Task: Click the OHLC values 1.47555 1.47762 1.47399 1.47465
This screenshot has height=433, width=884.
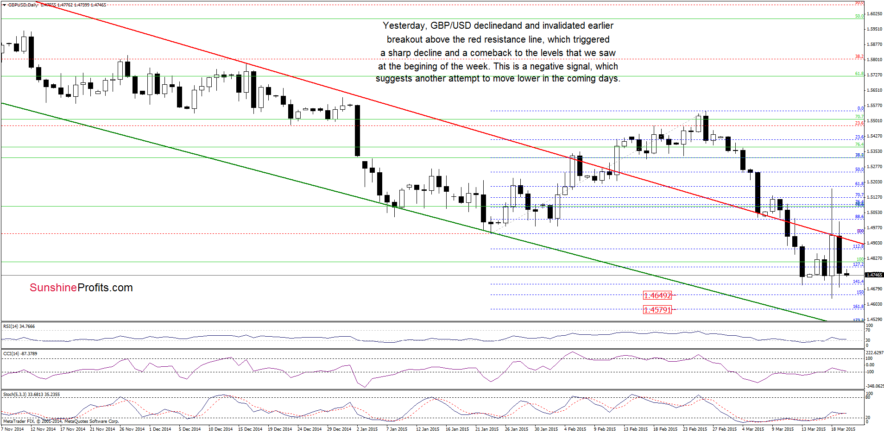Action: click(74, 5)
